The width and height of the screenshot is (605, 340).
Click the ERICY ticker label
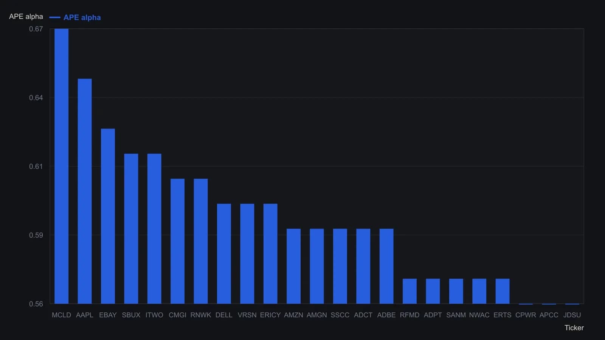(270, 315)
